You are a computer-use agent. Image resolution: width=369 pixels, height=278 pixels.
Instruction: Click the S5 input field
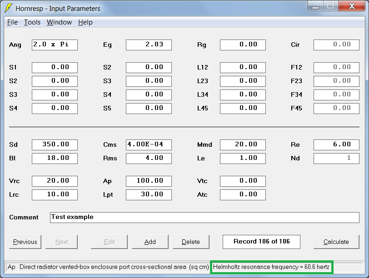pos(149,109)
